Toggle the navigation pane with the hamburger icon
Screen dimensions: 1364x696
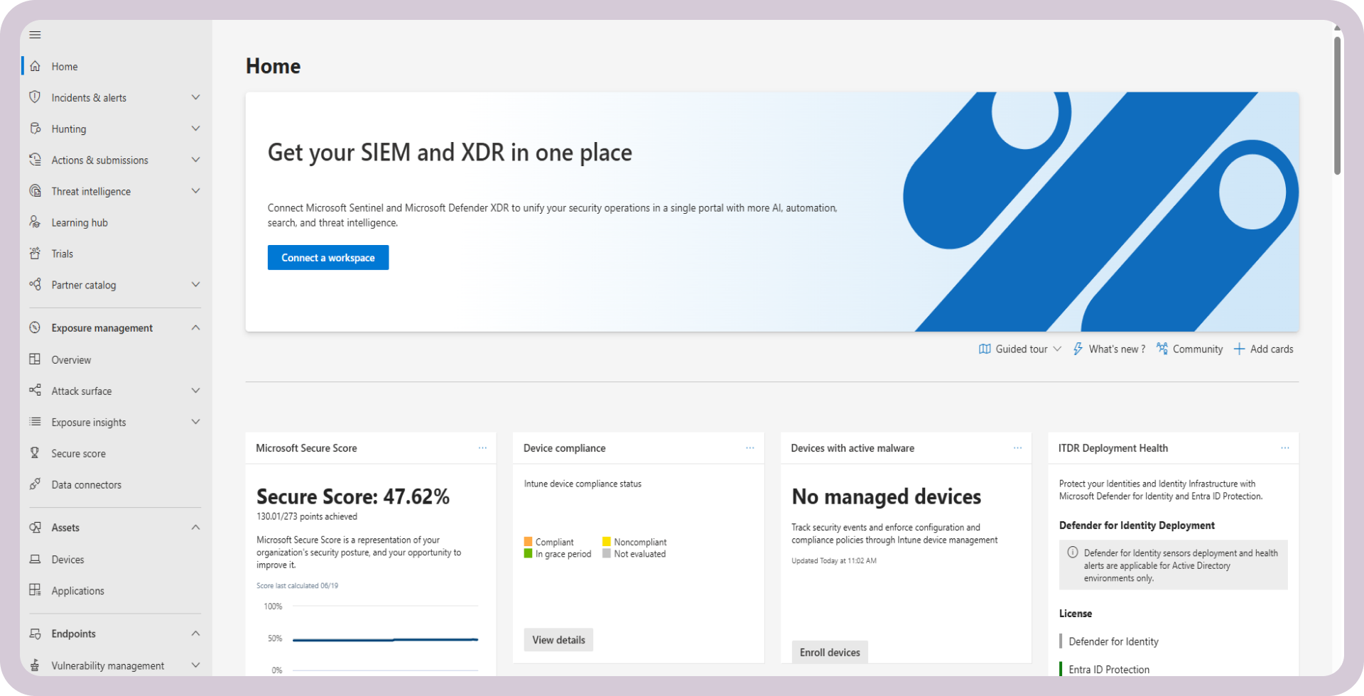[35, 34]
